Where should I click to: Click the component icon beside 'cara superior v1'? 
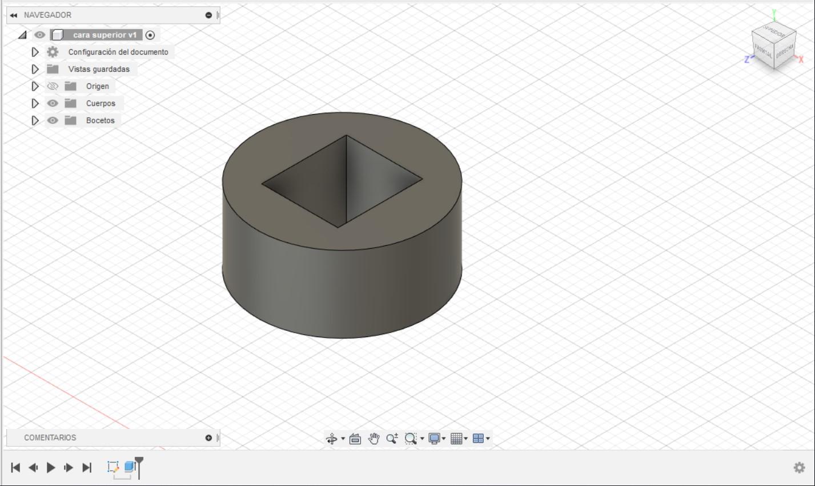click(57, 35)
